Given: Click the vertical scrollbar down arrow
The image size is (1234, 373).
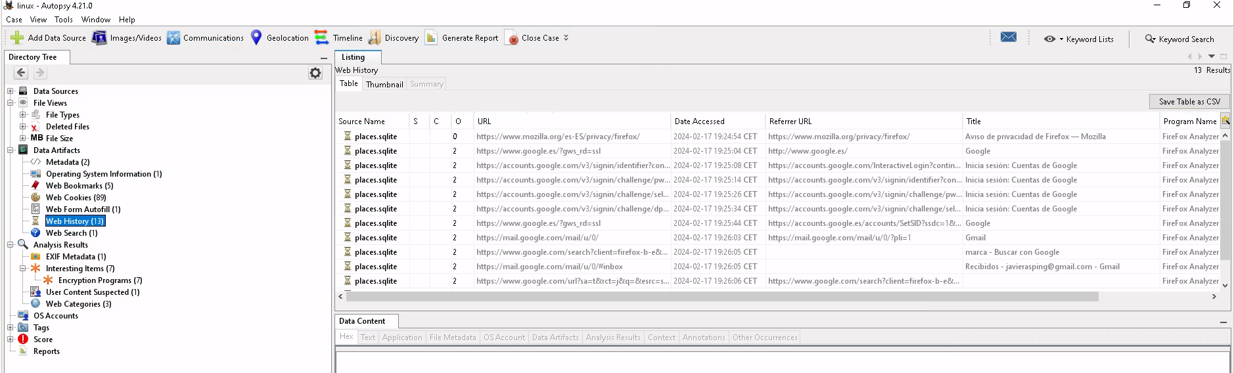Looking at the screenshot, I should point(1225,285).
